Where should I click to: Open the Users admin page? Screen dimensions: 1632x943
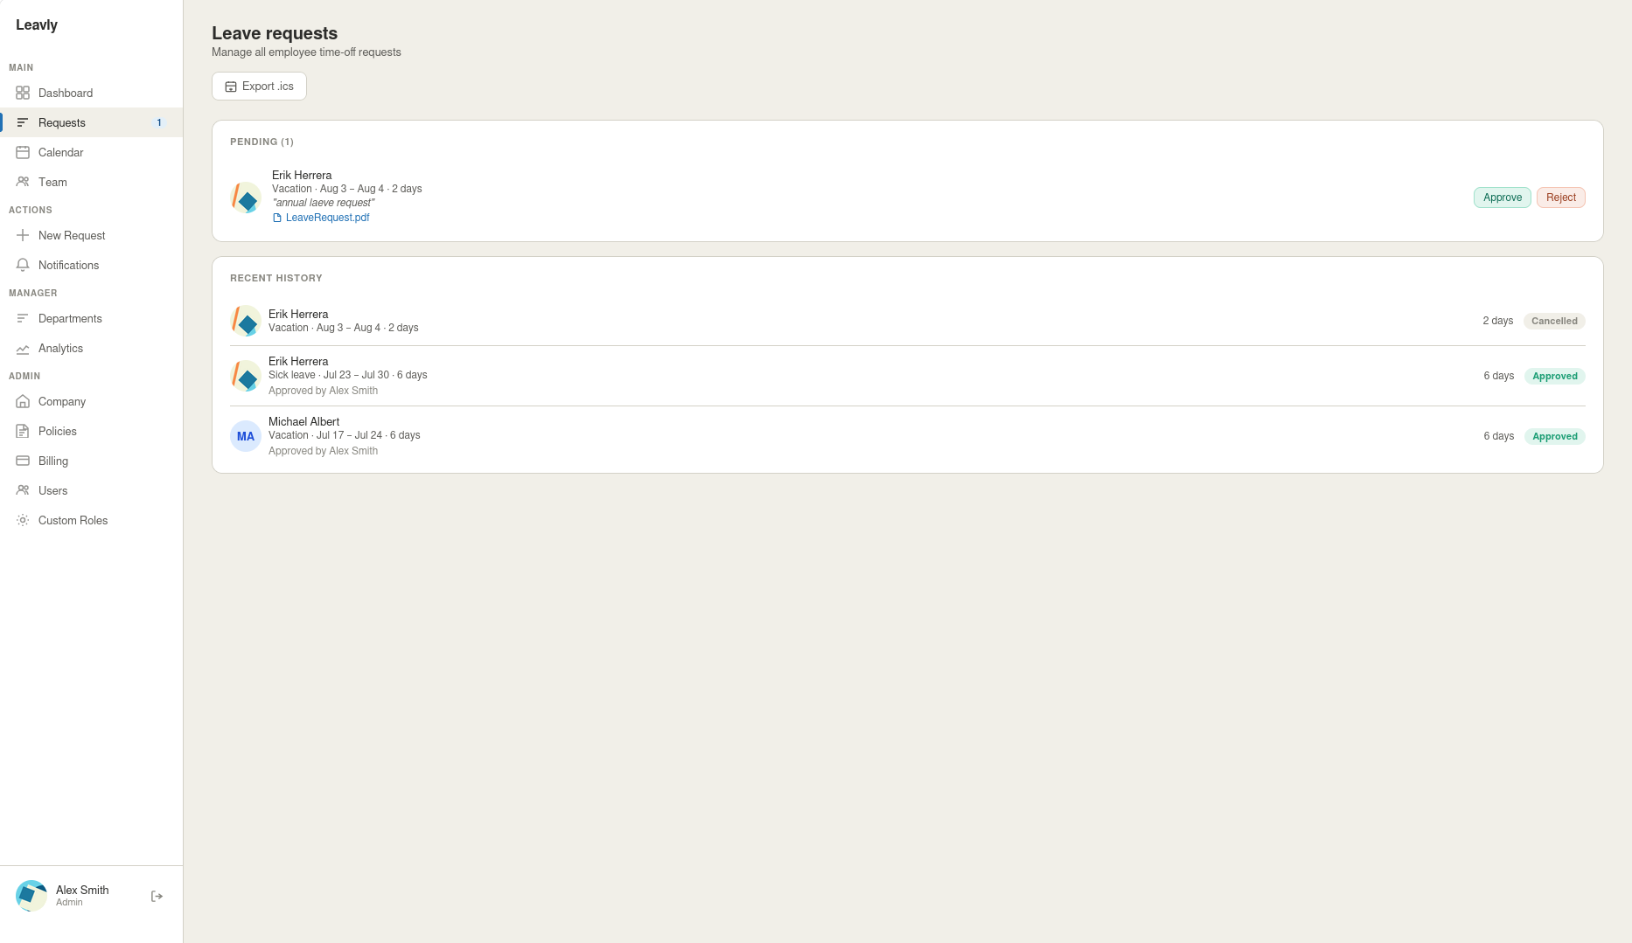click(91, 490)
